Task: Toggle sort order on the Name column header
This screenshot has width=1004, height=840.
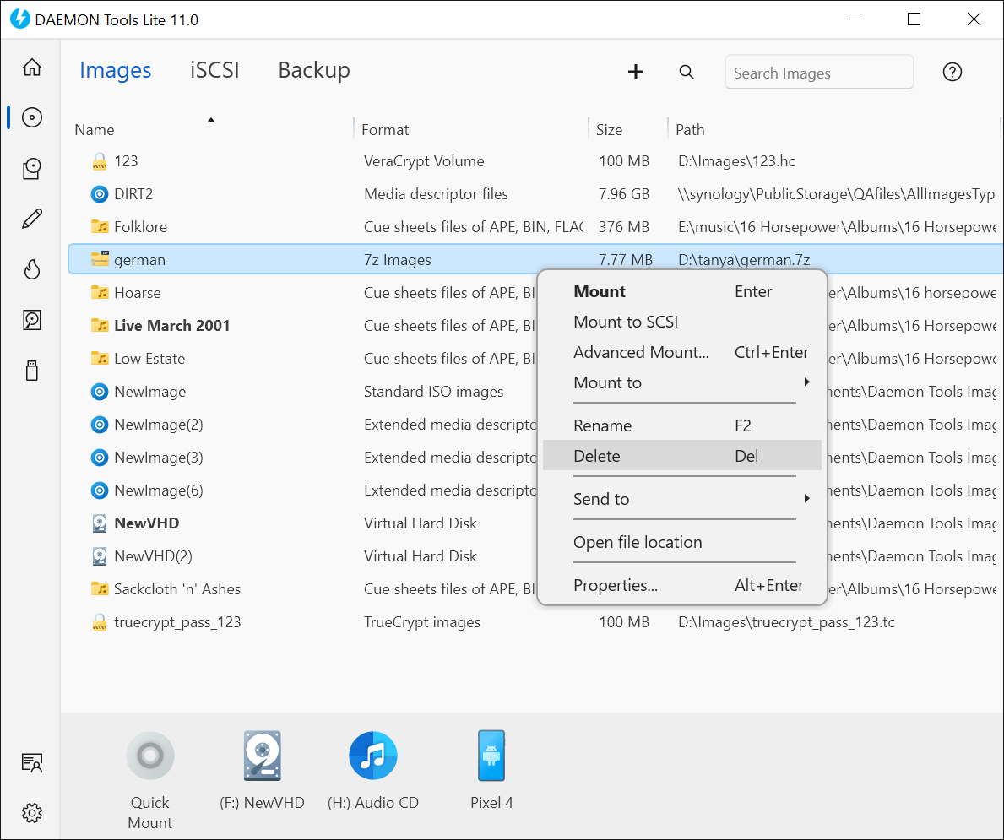Action: coord(93,129)
